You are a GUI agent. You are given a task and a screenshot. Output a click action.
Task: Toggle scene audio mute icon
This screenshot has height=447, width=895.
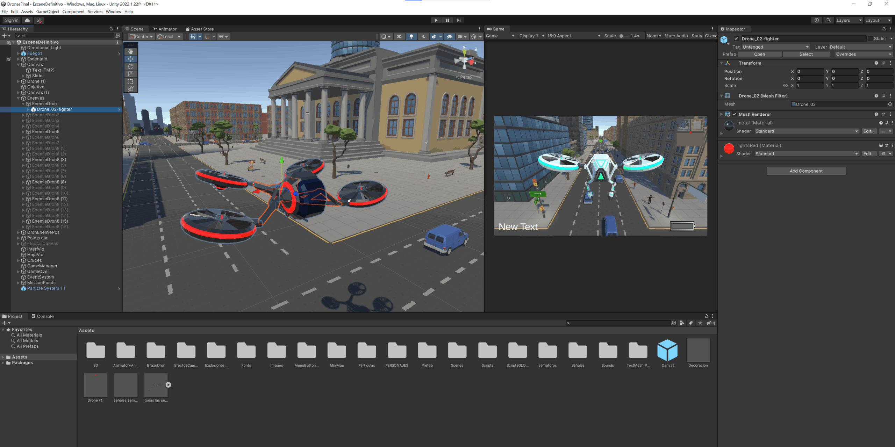point(423,36)
